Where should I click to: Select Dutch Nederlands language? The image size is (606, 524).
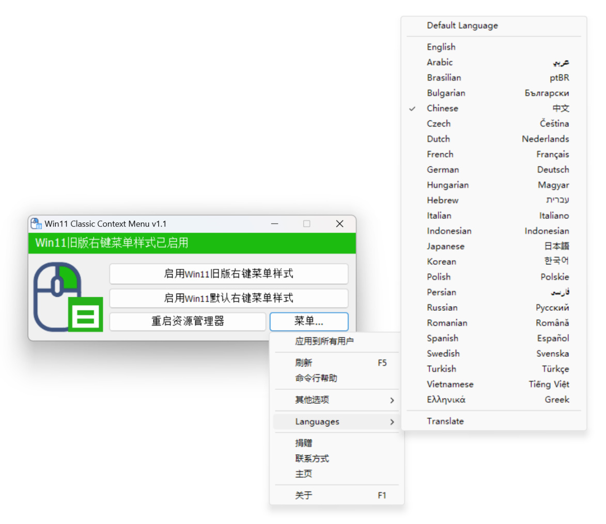tap(493, 139)
